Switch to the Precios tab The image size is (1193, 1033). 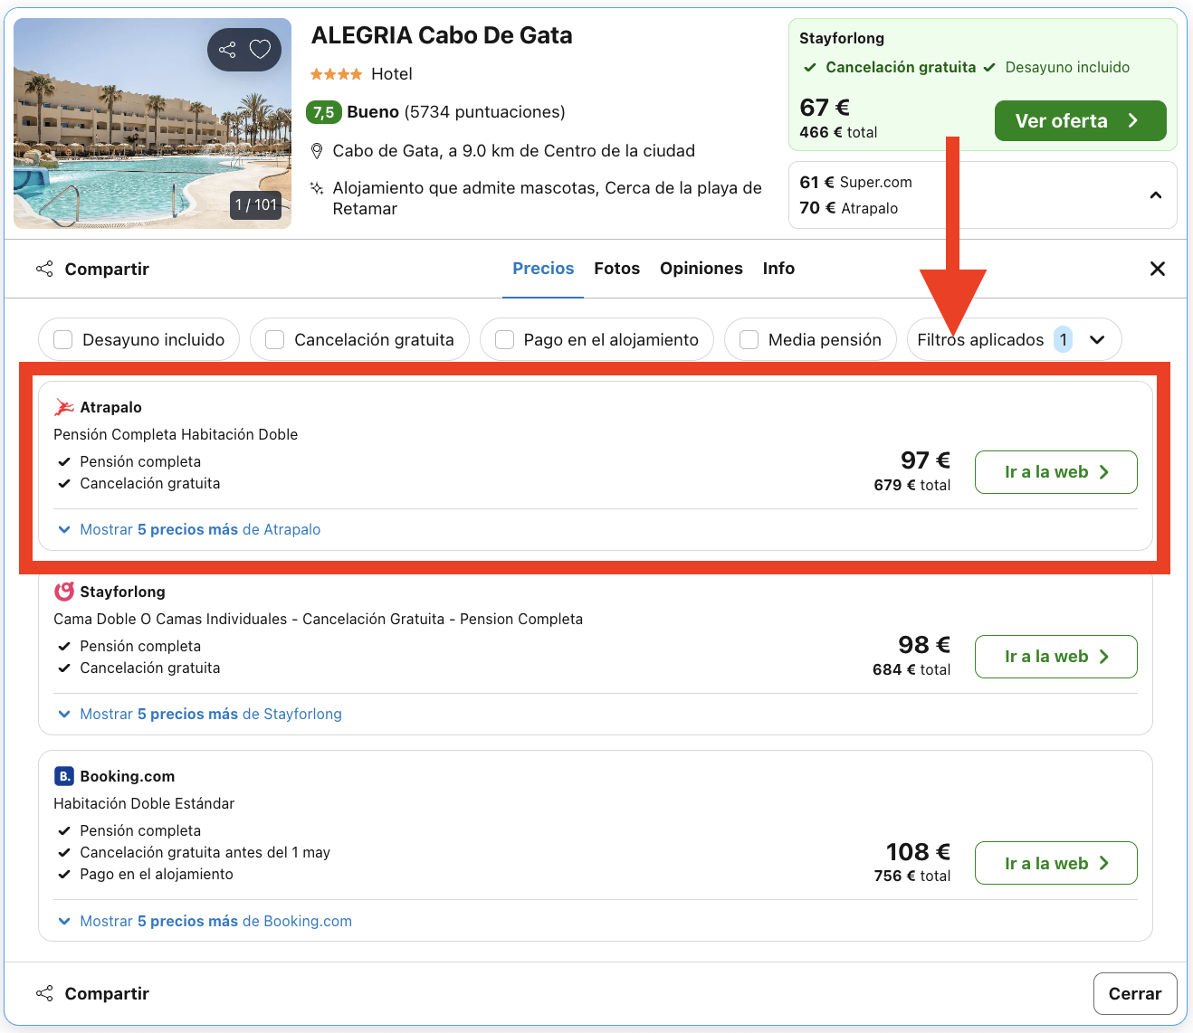tap(543, 269)
